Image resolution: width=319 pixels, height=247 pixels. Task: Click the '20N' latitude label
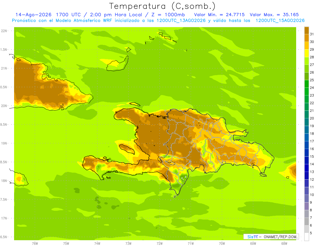pos(5,106)
